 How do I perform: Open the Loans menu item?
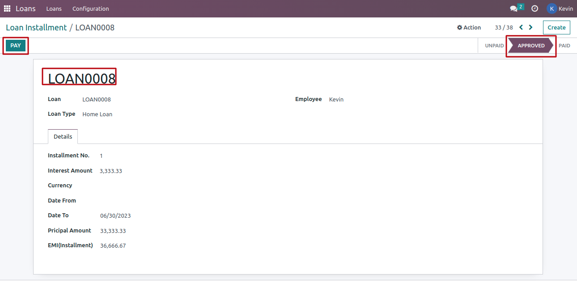coord(54,8)
